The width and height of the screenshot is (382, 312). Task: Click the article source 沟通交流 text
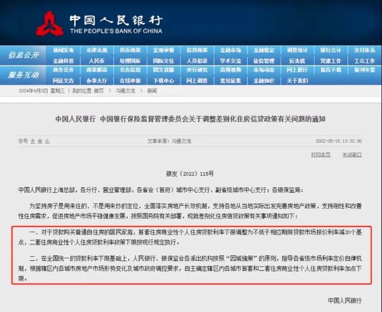(181, 141)
